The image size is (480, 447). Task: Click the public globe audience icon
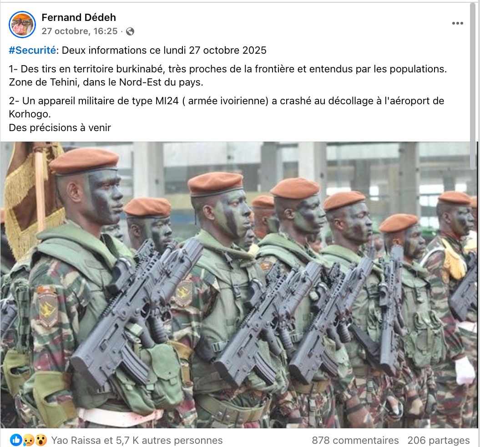point(130,31)
